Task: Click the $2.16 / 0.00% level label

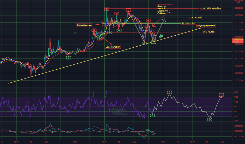Action: pos(208,32)
